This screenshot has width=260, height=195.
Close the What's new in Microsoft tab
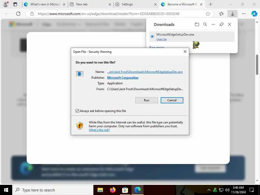click(x=64, y=5)
